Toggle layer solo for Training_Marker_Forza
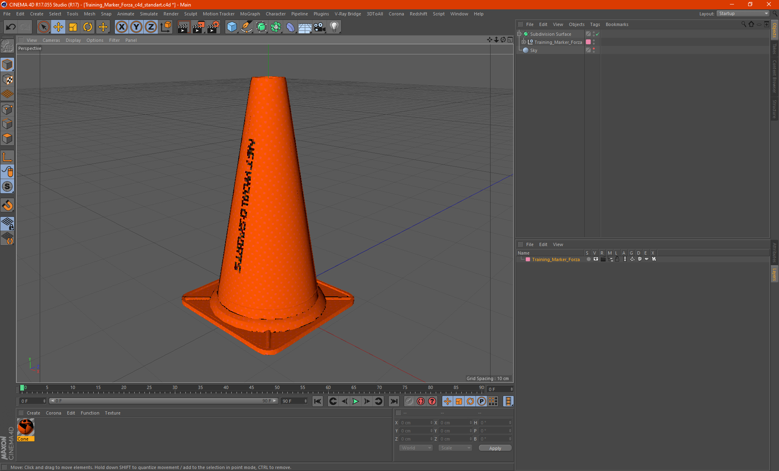 coord(588,259)
